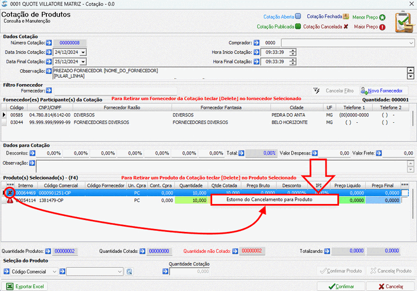Click the arrow icon beside Total percentage
Image resolution: width=417 pixels, height=291 pixels.
coord(241,153)
